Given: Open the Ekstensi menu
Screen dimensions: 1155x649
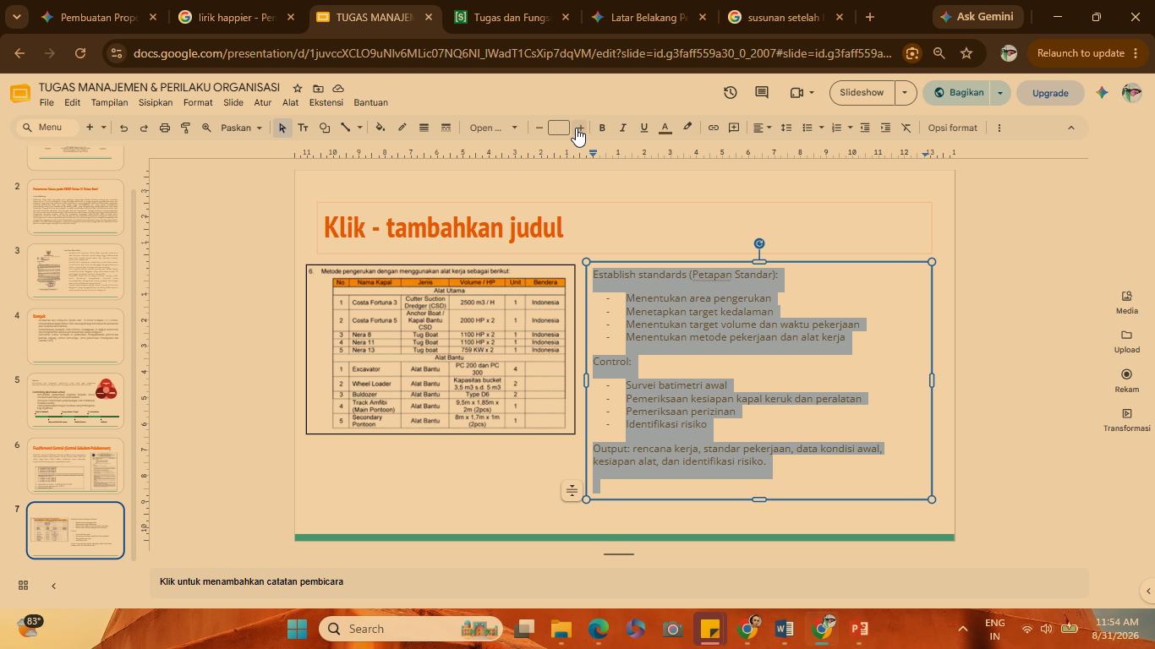Looking at the screenshot, I should (x=326, y=102).
